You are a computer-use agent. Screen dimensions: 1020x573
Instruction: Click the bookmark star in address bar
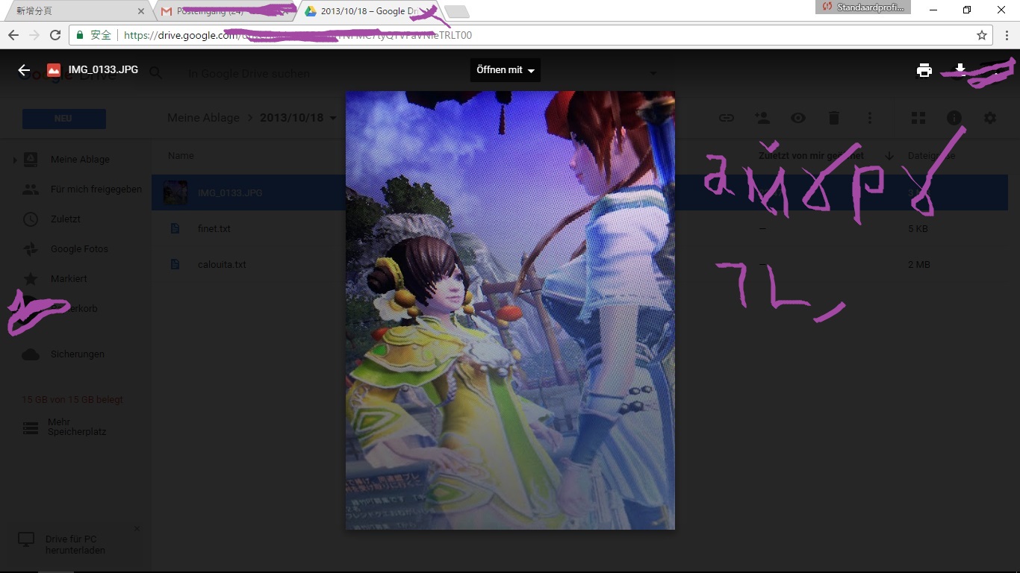[x=981, y=35]
